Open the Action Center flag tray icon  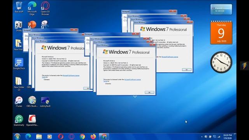coord(210,136)
